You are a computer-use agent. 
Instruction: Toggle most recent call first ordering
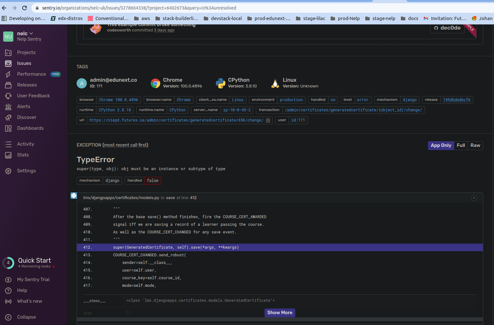click(126, 145)
